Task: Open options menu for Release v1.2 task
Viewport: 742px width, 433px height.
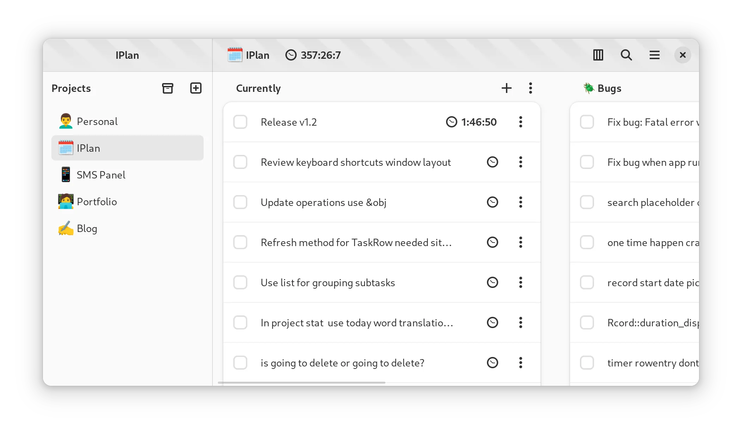Action: [x=520, y=122]
